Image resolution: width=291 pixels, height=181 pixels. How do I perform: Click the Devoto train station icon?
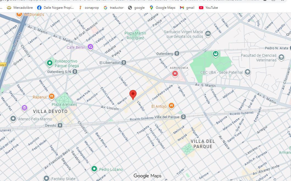pos(60,126)
